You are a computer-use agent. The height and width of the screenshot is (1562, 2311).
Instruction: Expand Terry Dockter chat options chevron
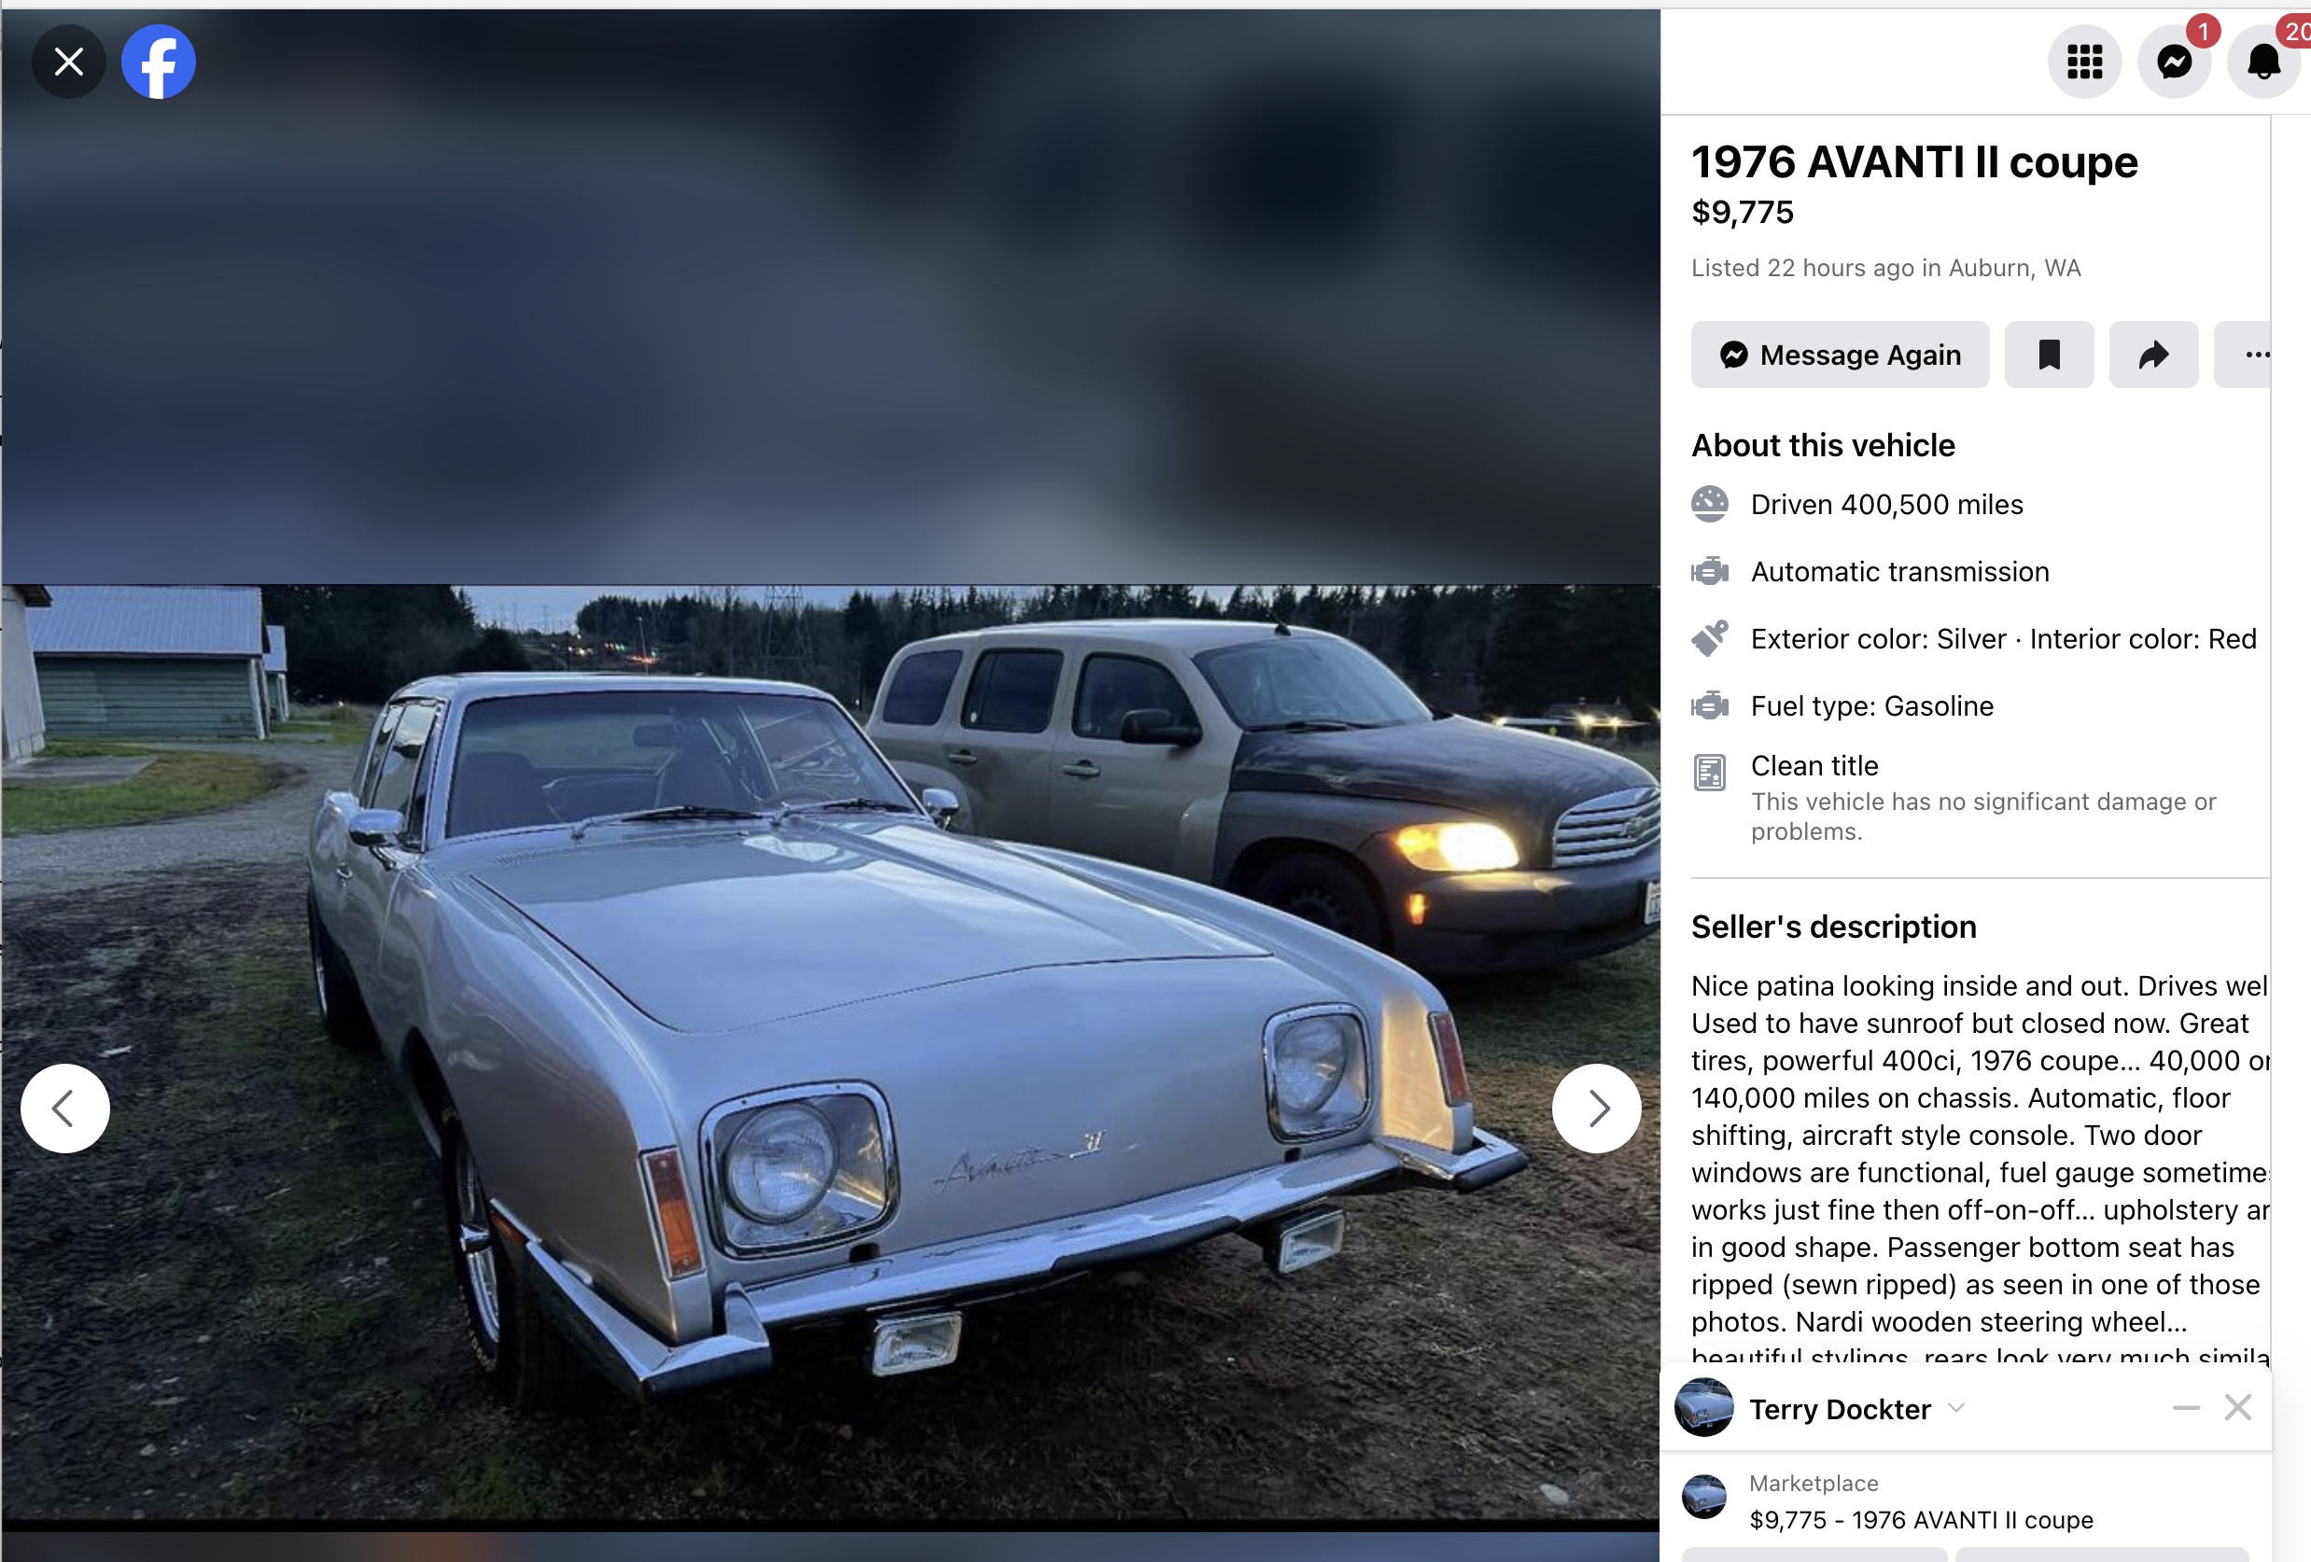[1956, 1408]
